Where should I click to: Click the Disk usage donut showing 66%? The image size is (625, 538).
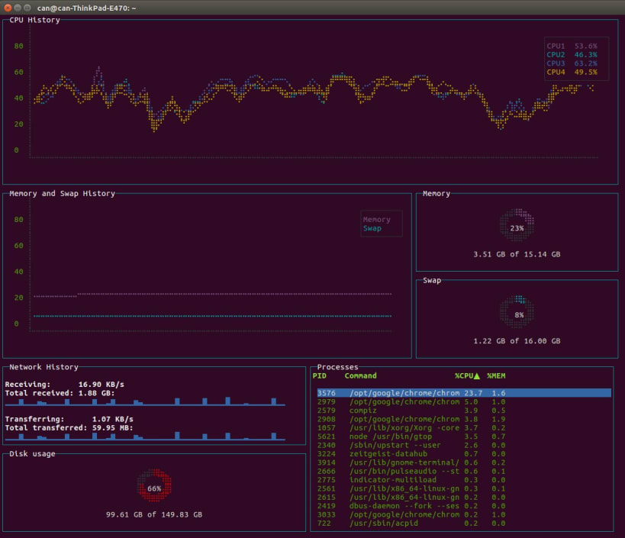(x=154, y=488)
